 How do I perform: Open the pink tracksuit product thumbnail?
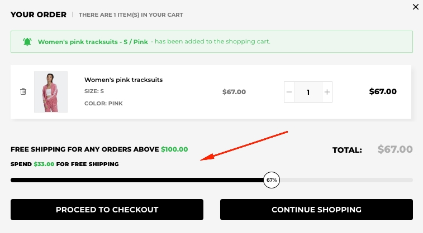pyautogui.click(x=51, y=92)
